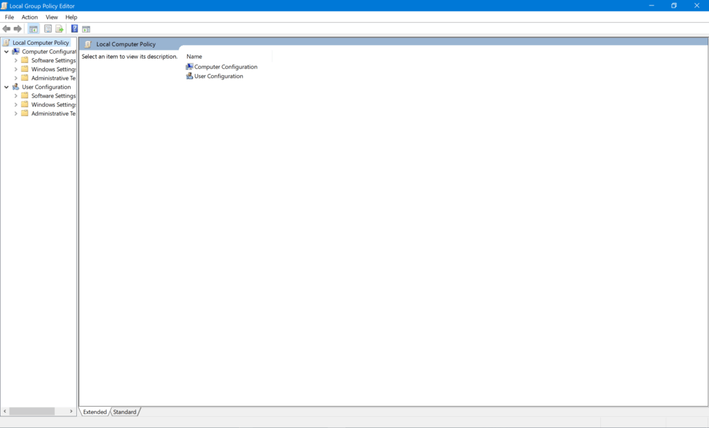Image resolution: width=709 pixels, height=428 pixels.
Task: Close the Local Group Policy Editor window
Action: [x=697, y=6]
